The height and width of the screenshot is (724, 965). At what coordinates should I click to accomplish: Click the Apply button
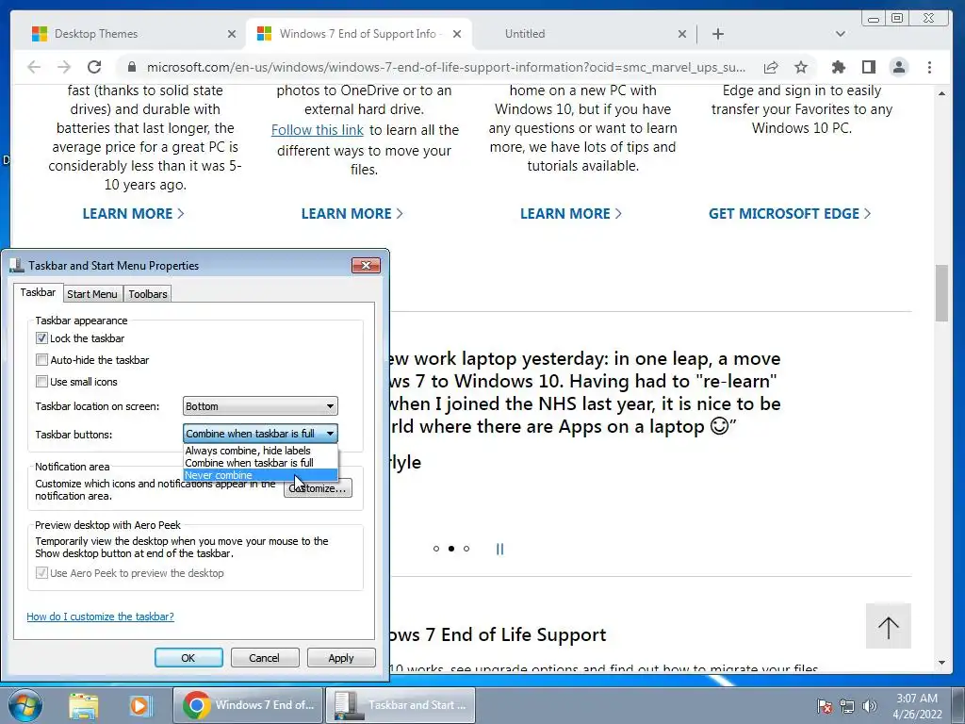point(341,657)
